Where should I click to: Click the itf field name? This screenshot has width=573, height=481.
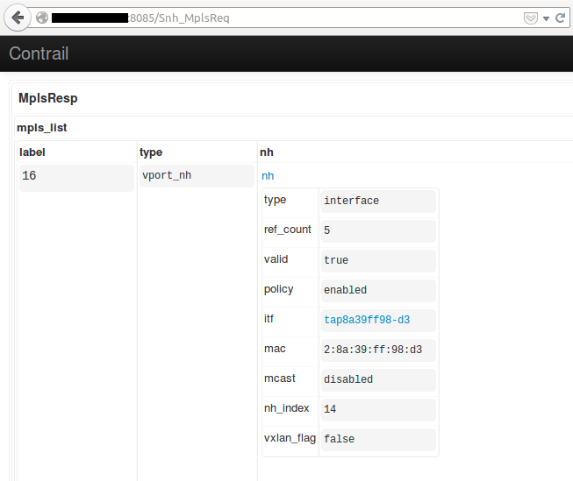pos(269,319)
